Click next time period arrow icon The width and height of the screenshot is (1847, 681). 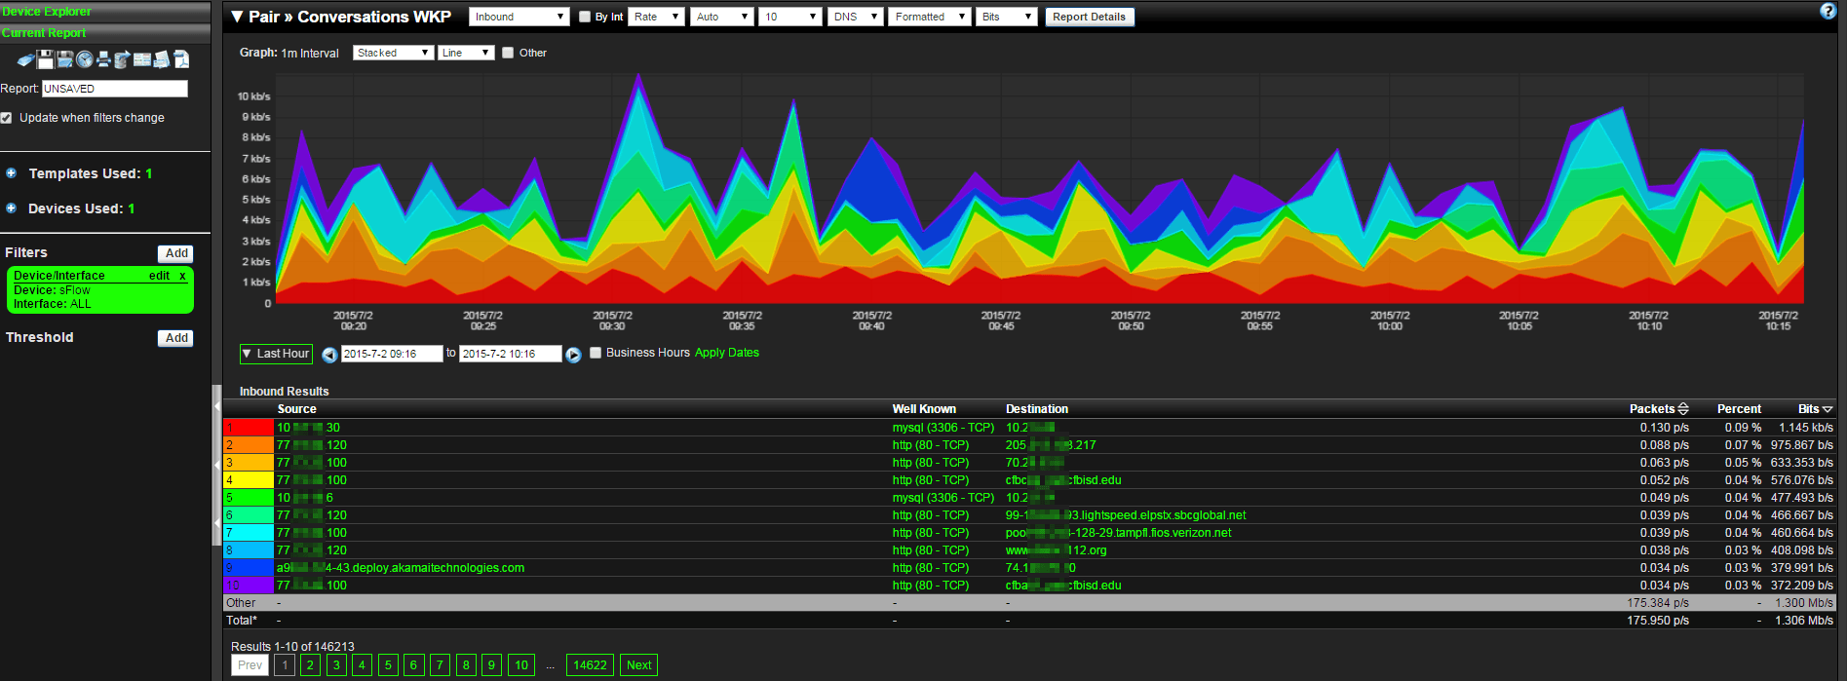point(573,355)
